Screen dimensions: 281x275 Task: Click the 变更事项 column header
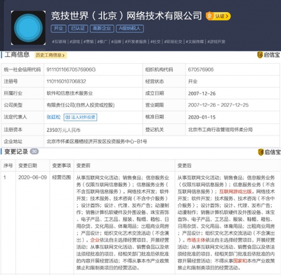(x=62, y=166)
